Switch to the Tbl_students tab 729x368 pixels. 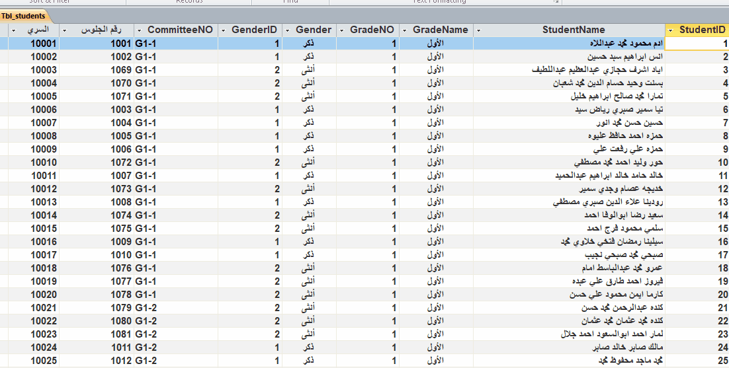(24, 15)
